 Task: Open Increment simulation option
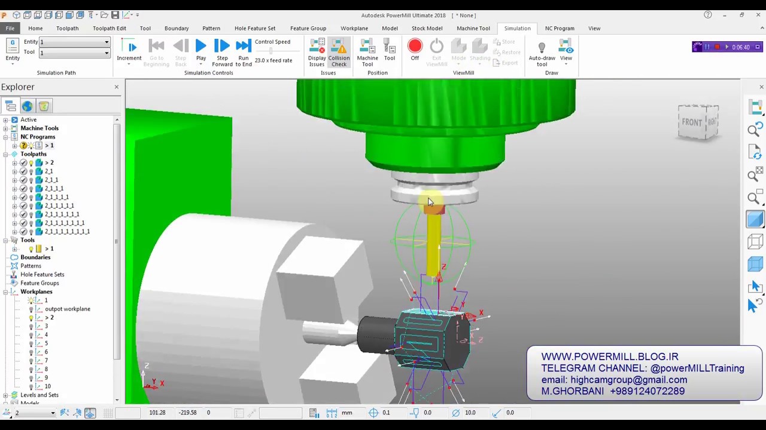[x=129, y=52]
